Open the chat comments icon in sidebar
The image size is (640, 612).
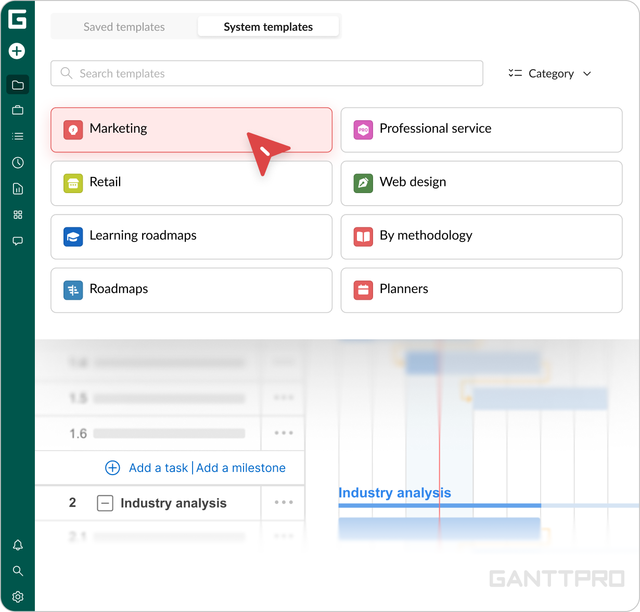[18, 241]
